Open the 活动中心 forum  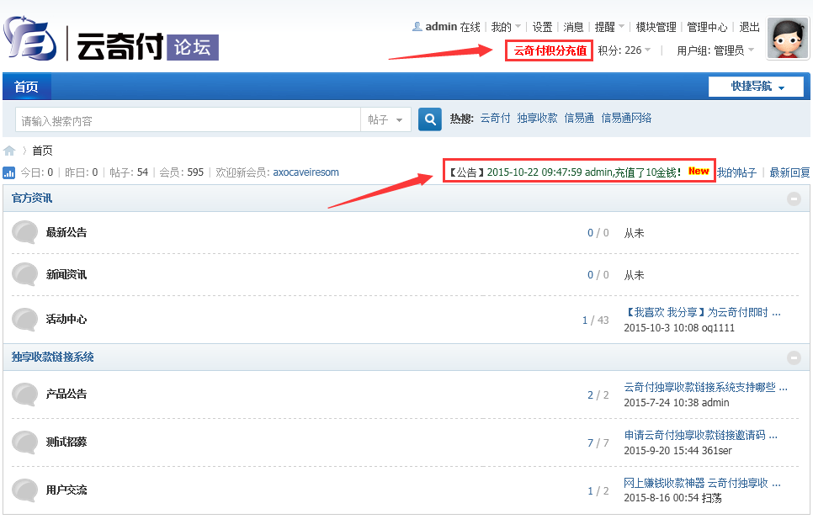coord(66,319)
